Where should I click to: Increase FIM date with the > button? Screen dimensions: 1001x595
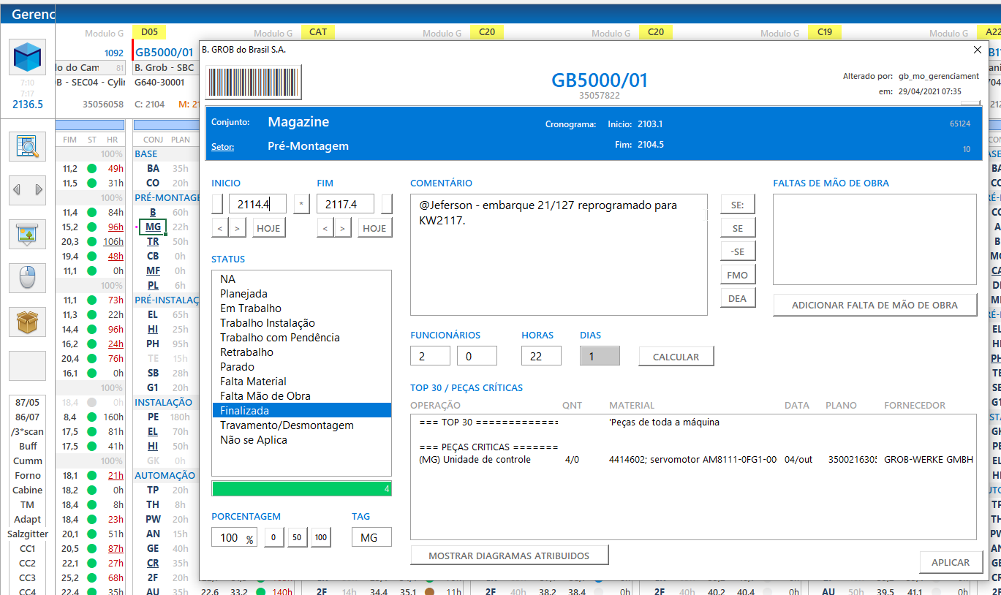341,228
